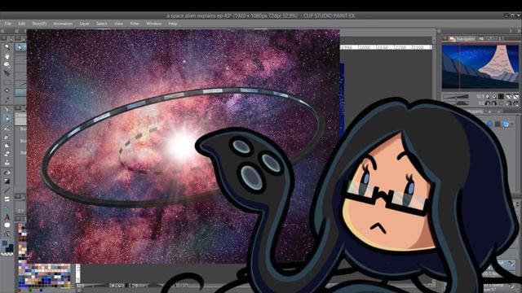Select the Auto select wand tool
The height and width of the screenshot is (293, 522).
point(7,90)
